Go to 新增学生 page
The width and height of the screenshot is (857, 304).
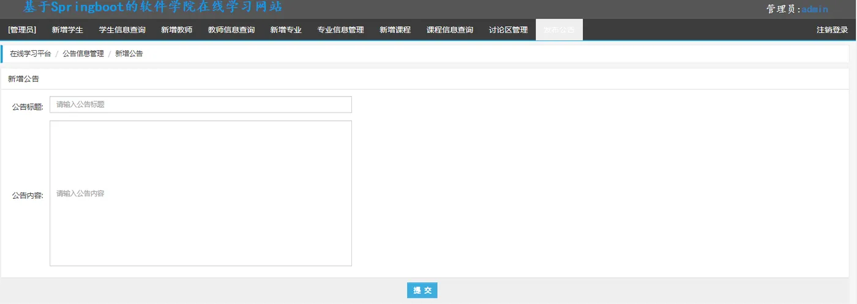[x=67, y=30]
